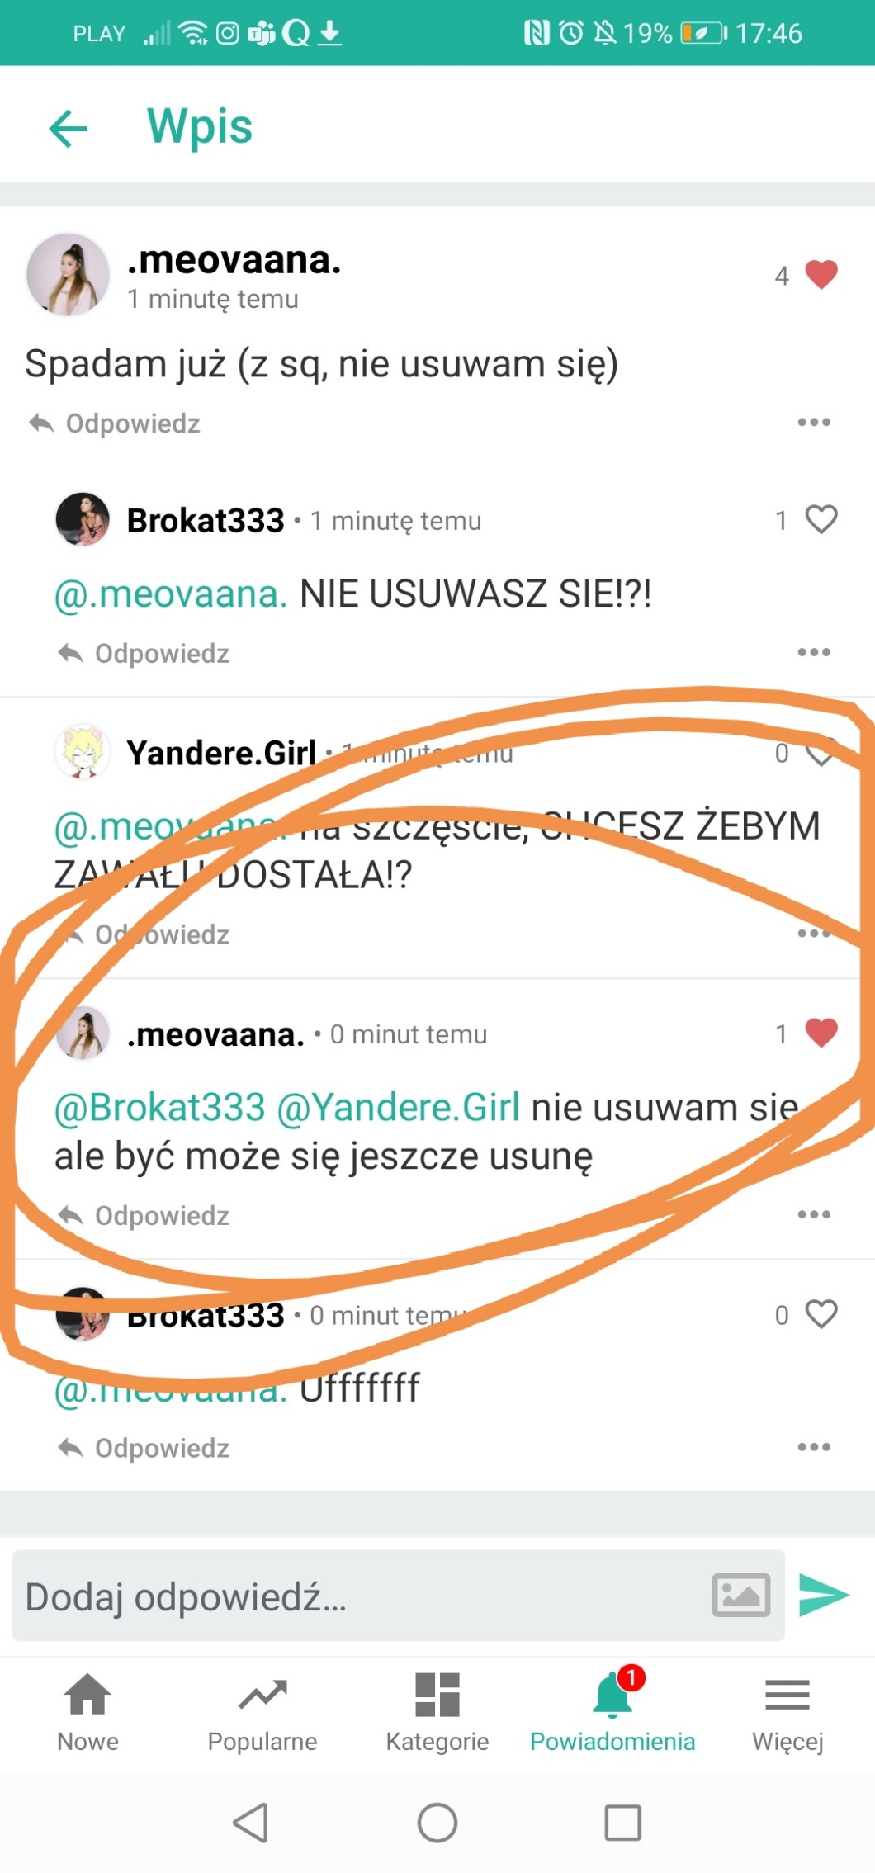This screenshot has height=1873, width=875.
Task: Open Powiadomienia bell with badge
Action: point(612,1712)
